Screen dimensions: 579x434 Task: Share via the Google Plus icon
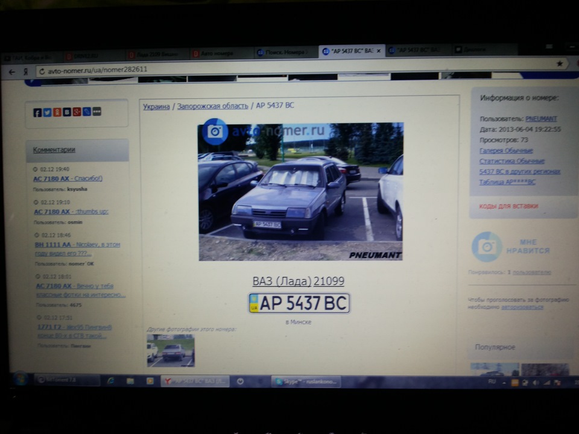coord(77,112)
